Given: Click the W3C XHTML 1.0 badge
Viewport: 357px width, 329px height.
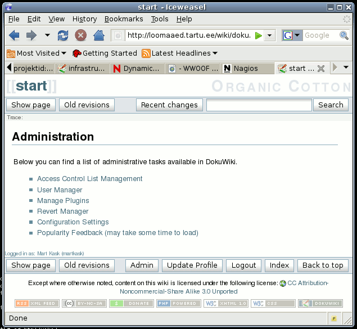Looking at the screenshot, I should (x=226, y=304).
